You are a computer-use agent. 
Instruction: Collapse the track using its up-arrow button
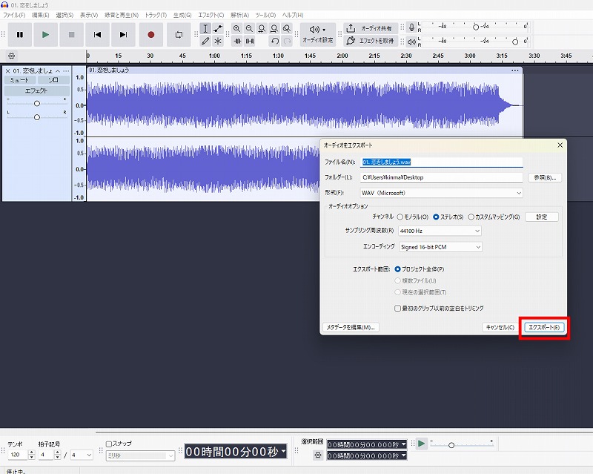[58, 70]
